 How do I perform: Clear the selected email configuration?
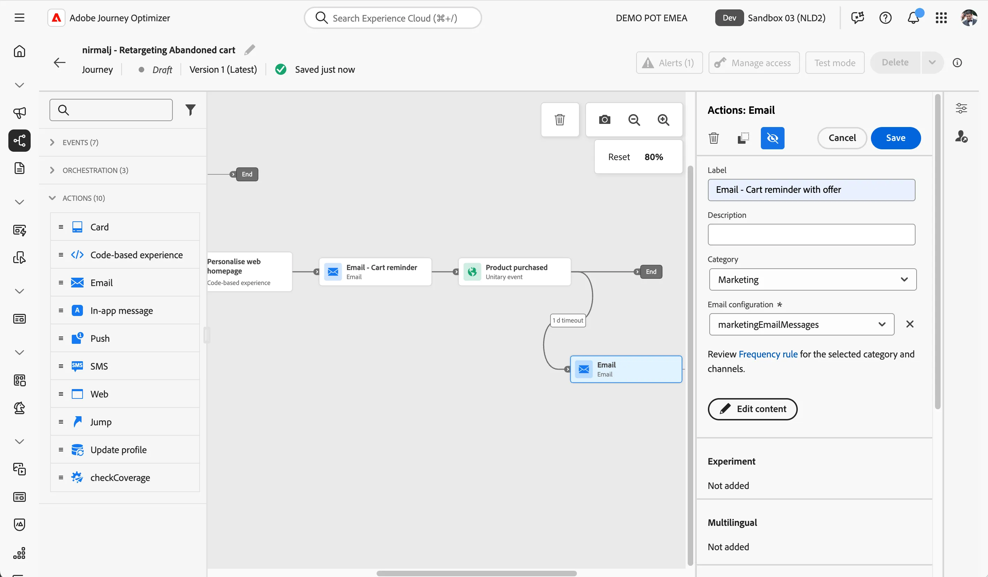click(910, 324)
